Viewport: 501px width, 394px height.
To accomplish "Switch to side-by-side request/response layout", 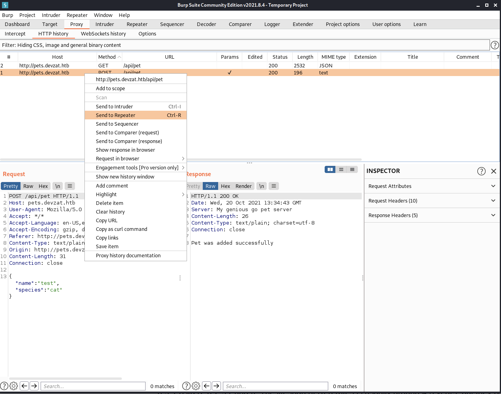I will click(x=330, y=169).
